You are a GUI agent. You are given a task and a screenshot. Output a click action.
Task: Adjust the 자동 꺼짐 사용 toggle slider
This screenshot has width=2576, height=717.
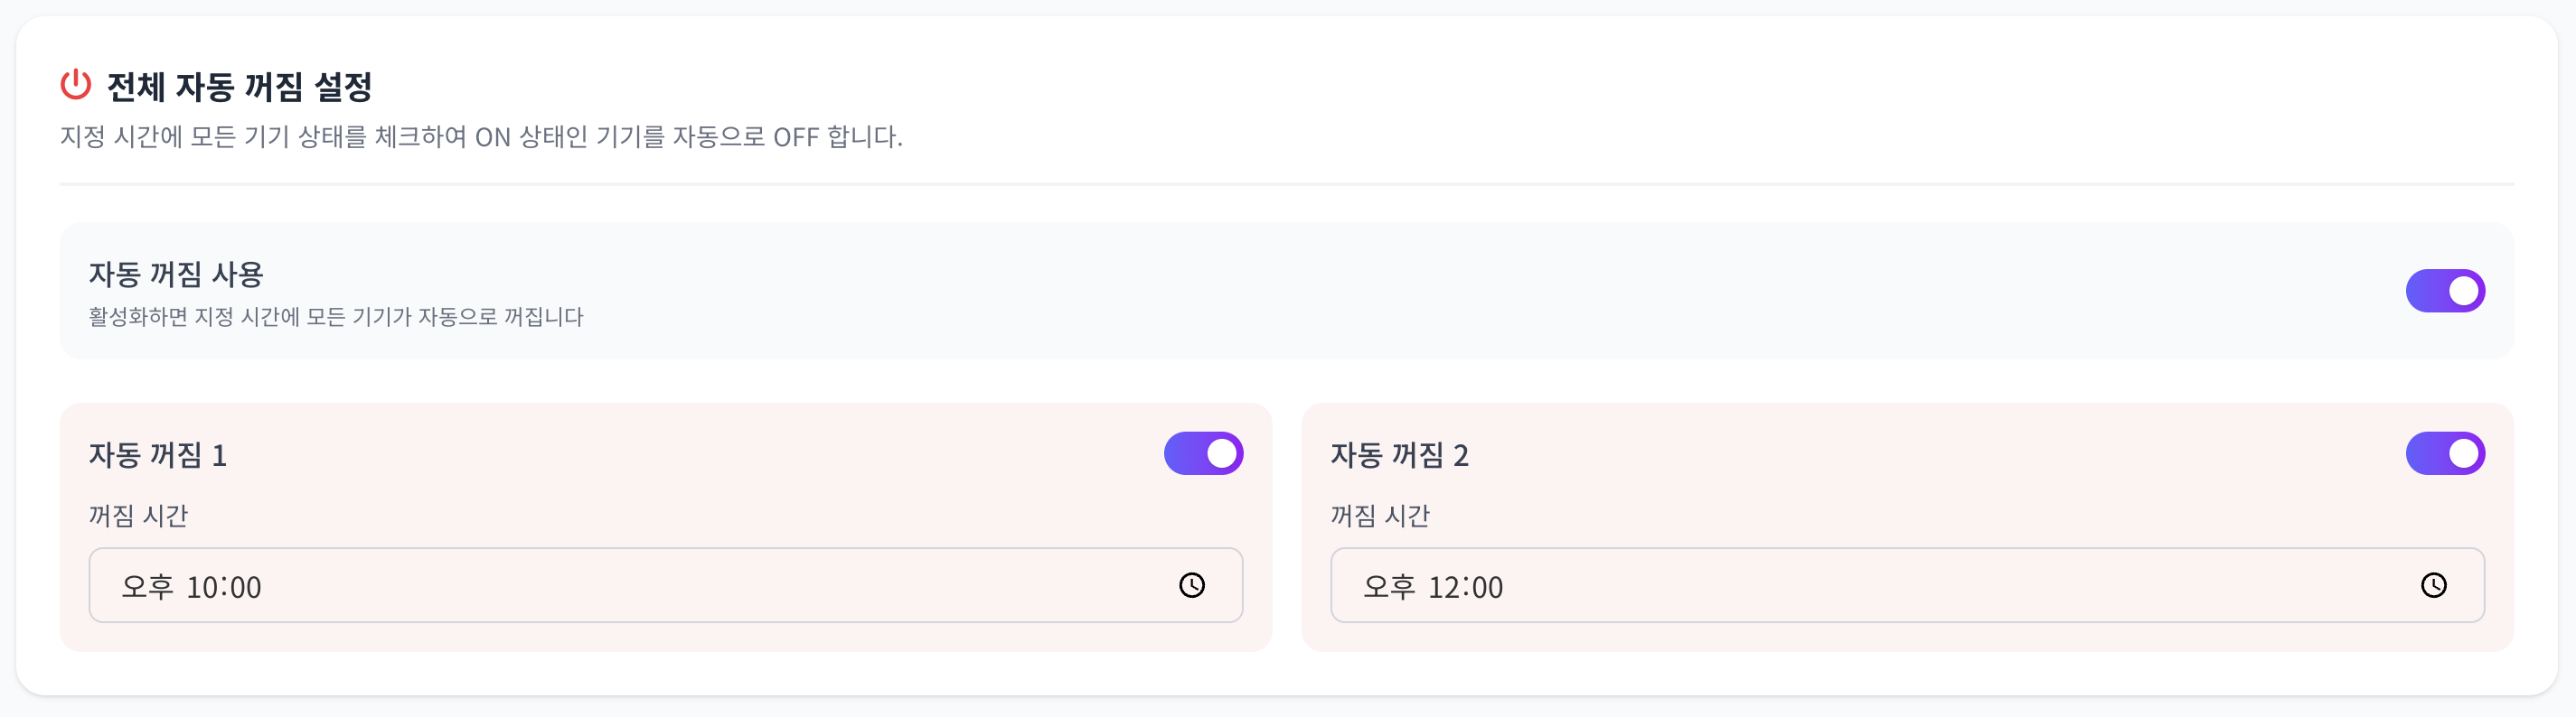pyautogui.click(x=2446, y=291)
